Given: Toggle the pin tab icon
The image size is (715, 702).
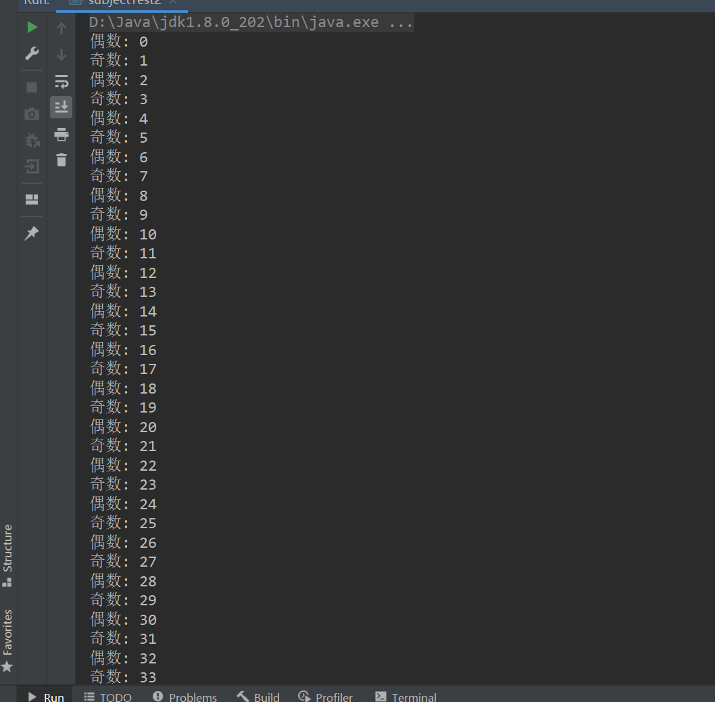Looking at the screenshot, I should tap(32, 233).
